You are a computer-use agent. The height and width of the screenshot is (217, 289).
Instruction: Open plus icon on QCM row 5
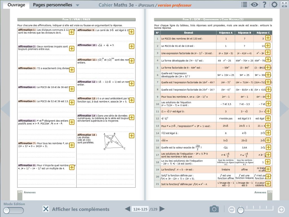[x=268, y=67]
